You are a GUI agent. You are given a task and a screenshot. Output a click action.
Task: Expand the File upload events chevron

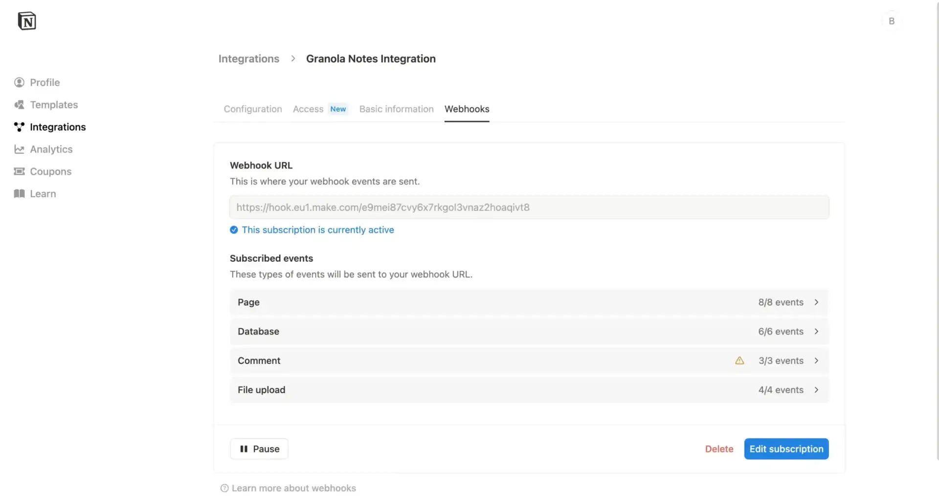pos(816,390)
